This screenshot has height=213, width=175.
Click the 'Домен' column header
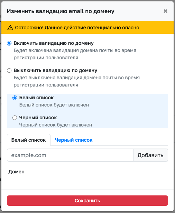click(17, 172)
